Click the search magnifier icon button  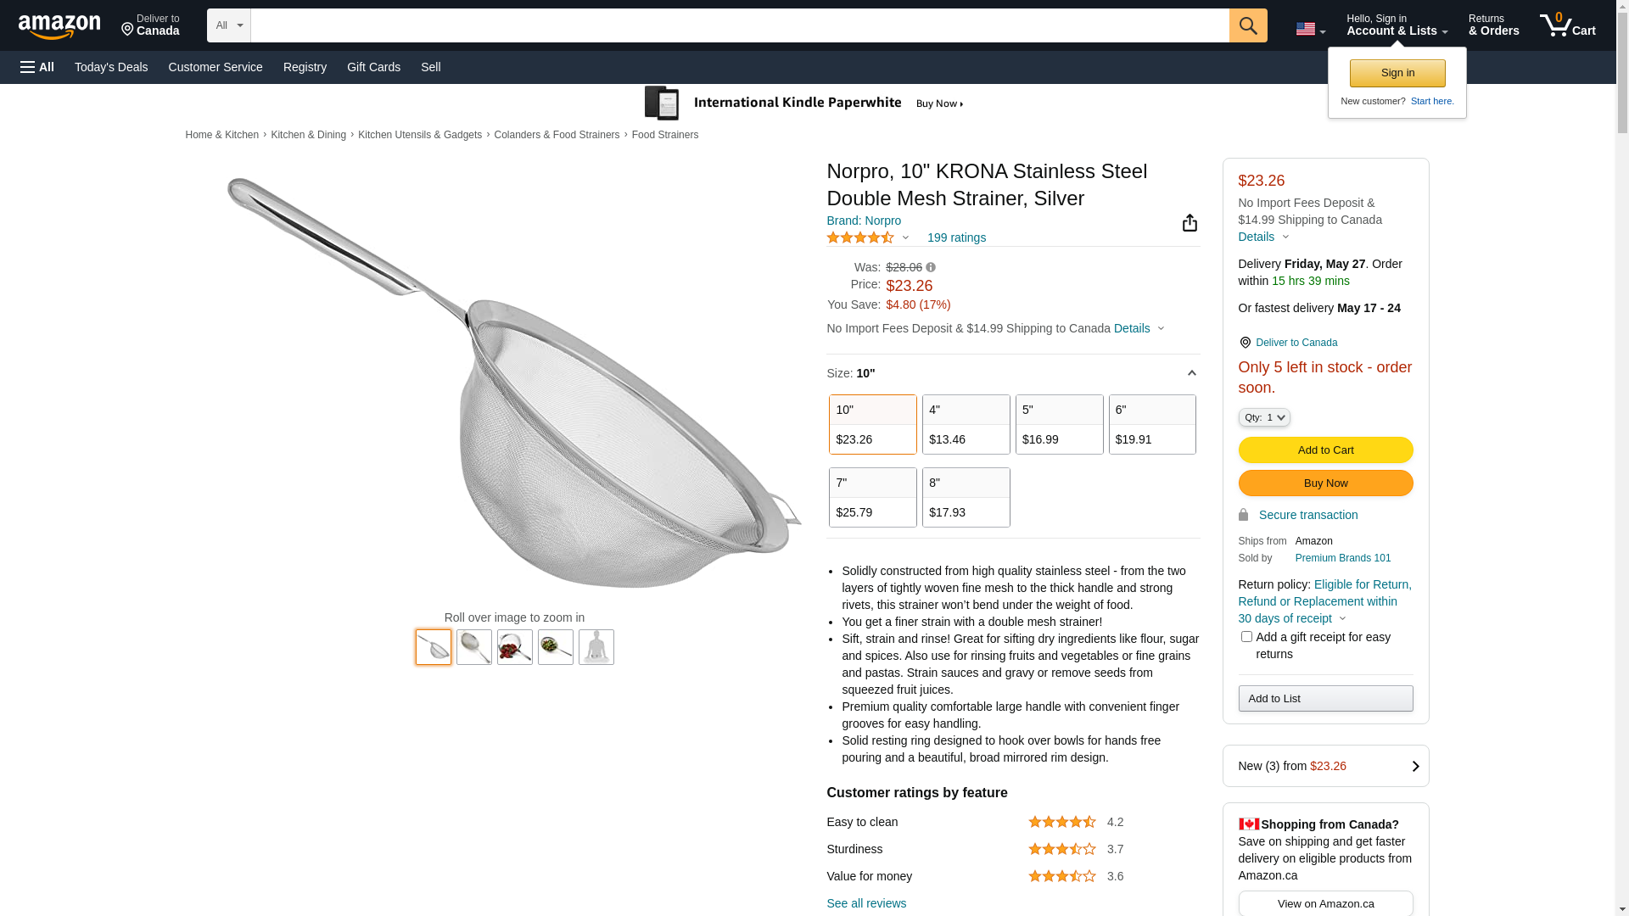pyautogui.click(x=1247, y=25)
